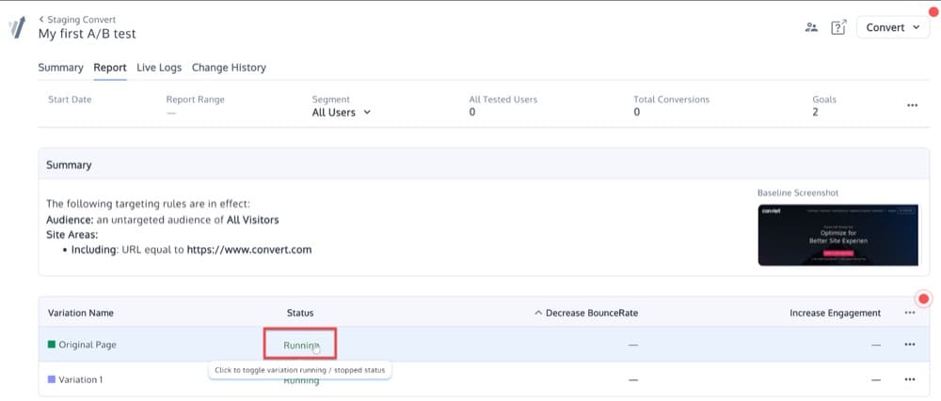This screenshot has width=941, height=401.
Task: Click the red notification dot near table
Action: click(x=923, y=300)
